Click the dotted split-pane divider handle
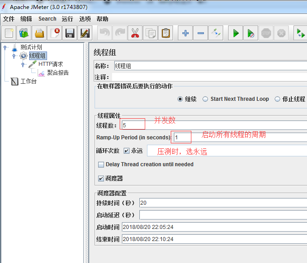This screenshot has width=307, height=263. click(x=86, y=153)
